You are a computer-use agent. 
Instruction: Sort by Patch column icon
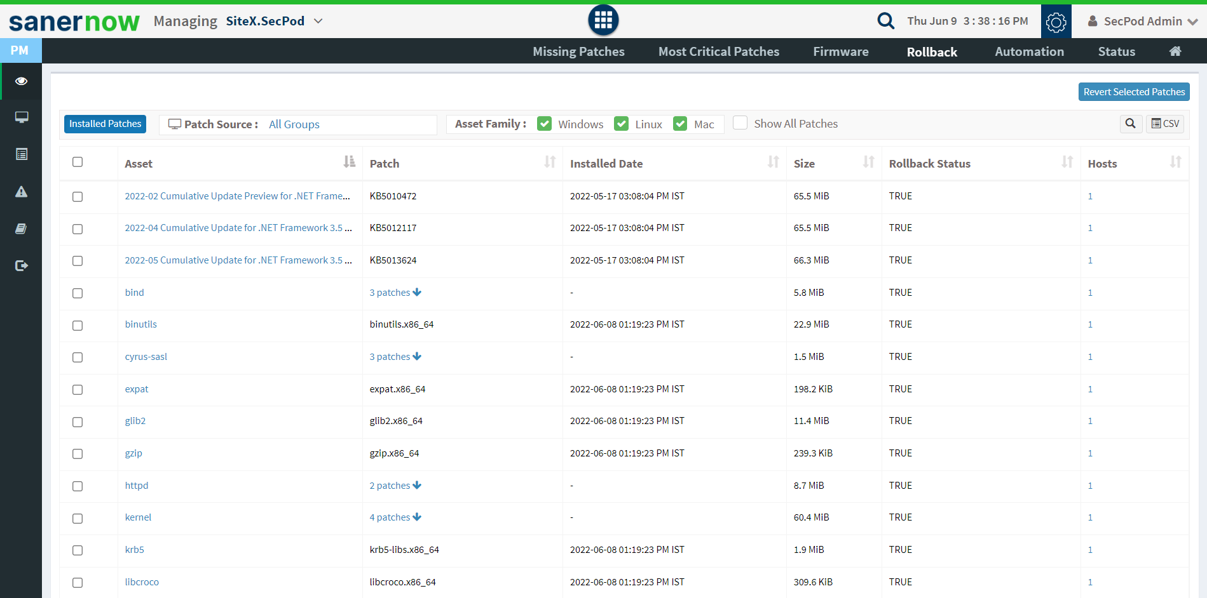coord(550,162)
